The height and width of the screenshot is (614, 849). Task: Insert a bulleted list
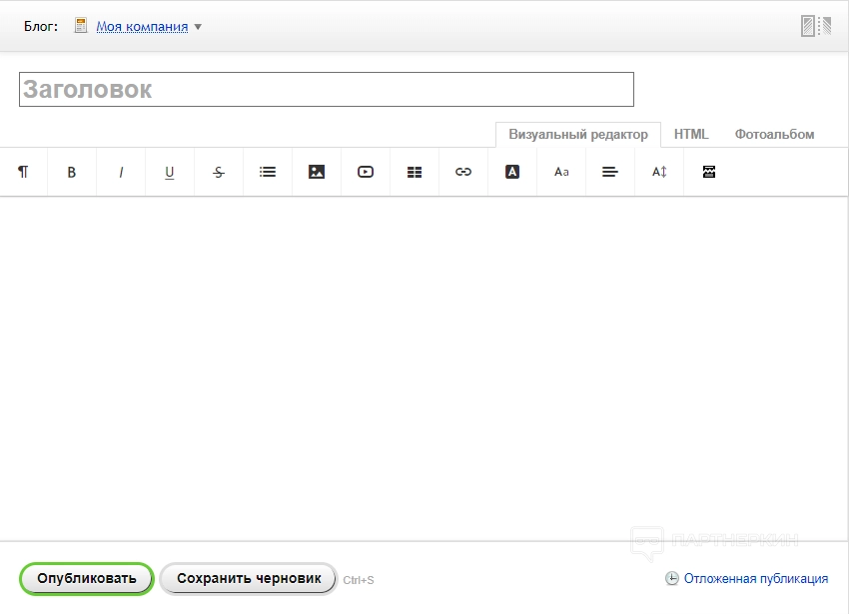[268, 172]
